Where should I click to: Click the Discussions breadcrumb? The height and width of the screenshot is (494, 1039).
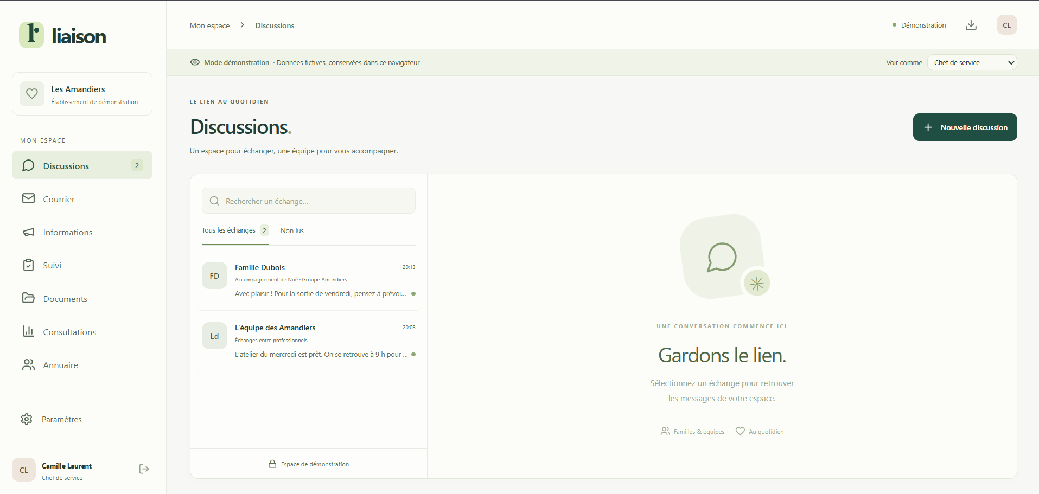(275, 25)
